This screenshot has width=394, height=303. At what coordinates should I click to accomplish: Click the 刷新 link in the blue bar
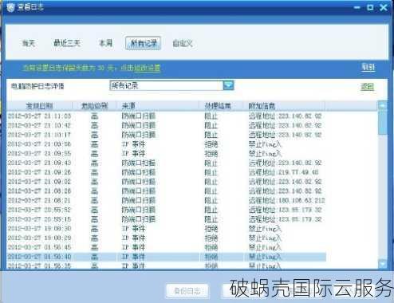[368, 67]
